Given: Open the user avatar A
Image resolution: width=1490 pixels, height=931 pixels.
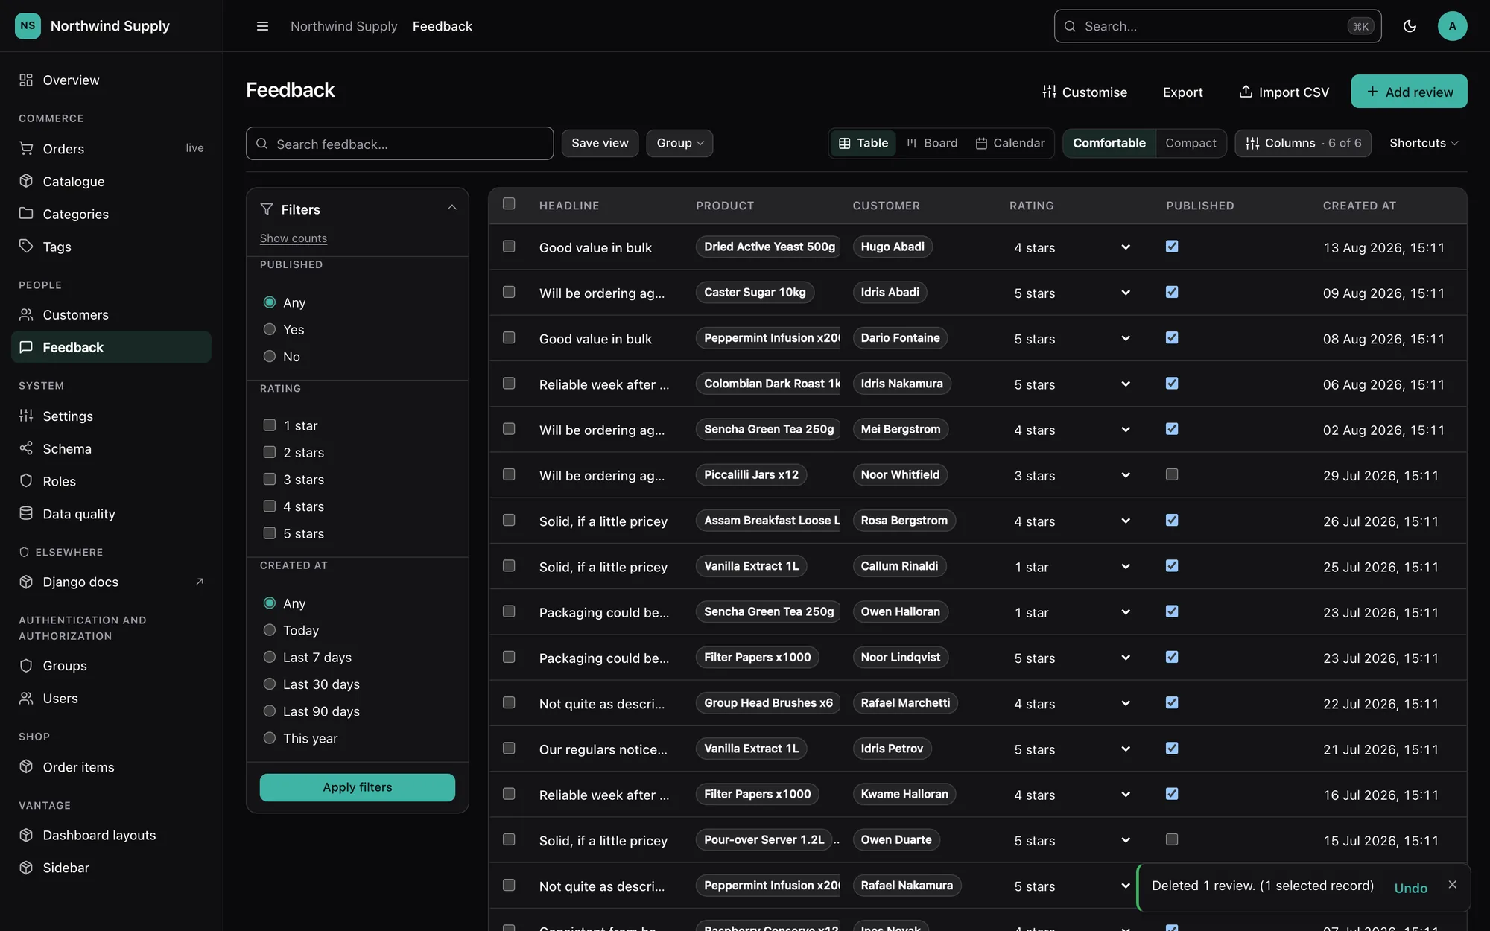Looking at the screenshot, I should click(1452, 26).
